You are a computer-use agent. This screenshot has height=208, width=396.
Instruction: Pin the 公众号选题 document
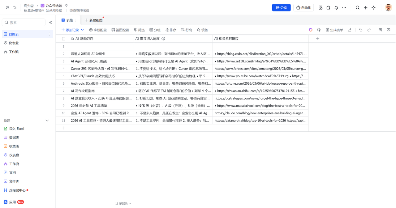point(66,6)
